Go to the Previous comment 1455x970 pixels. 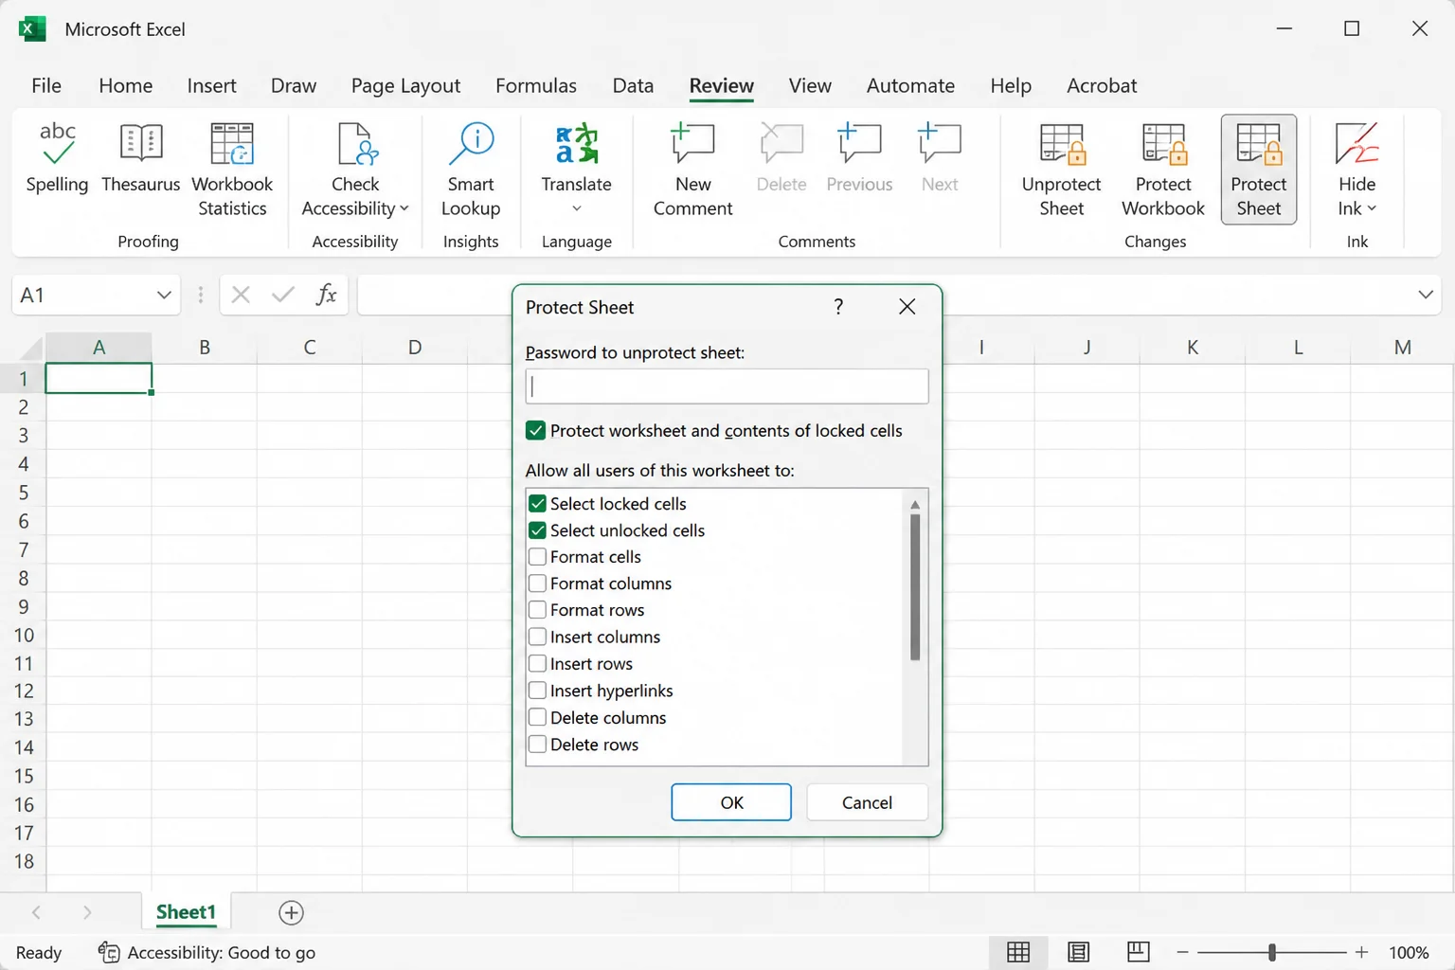[x=859, y=157]
